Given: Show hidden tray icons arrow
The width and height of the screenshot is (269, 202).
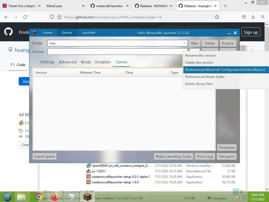Looking at the screenshot, I should tap(232, 197).
